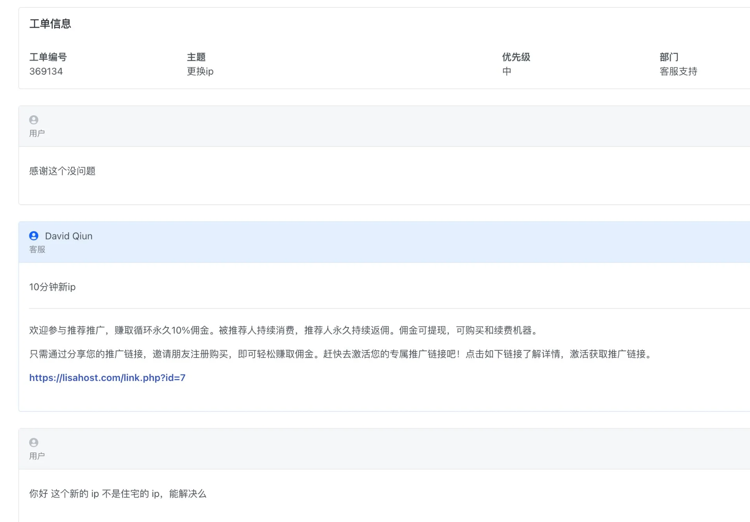750x522 pixels.
Task: Click the department value '客服支持'
Action: [x=679, y=71]
